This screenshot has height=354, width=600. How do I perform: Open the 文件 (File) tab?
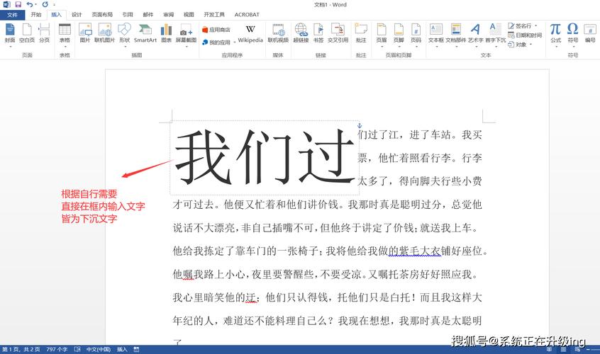click(12, 14)
